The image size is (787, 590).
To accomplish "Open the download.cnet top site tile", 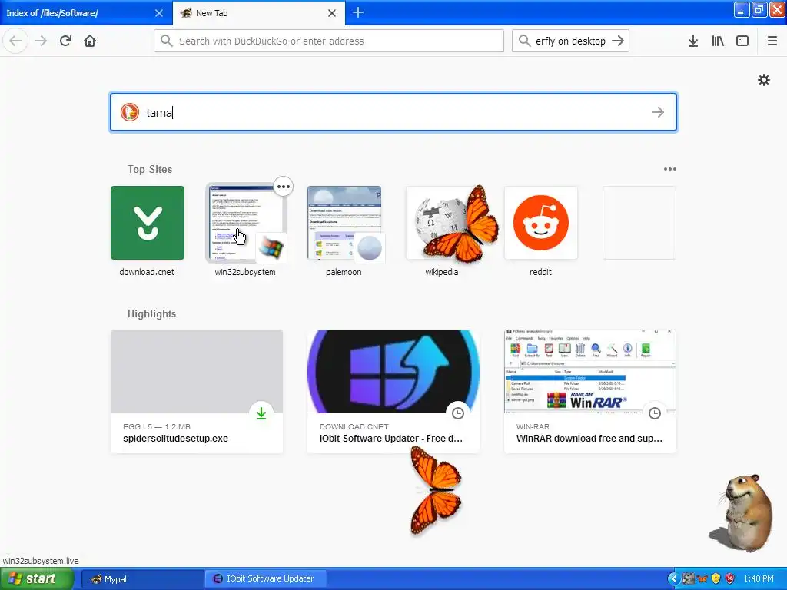I will (x=148, y=223).
